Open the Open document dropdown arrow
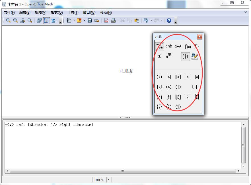The image size is (251, 185). 84,20
